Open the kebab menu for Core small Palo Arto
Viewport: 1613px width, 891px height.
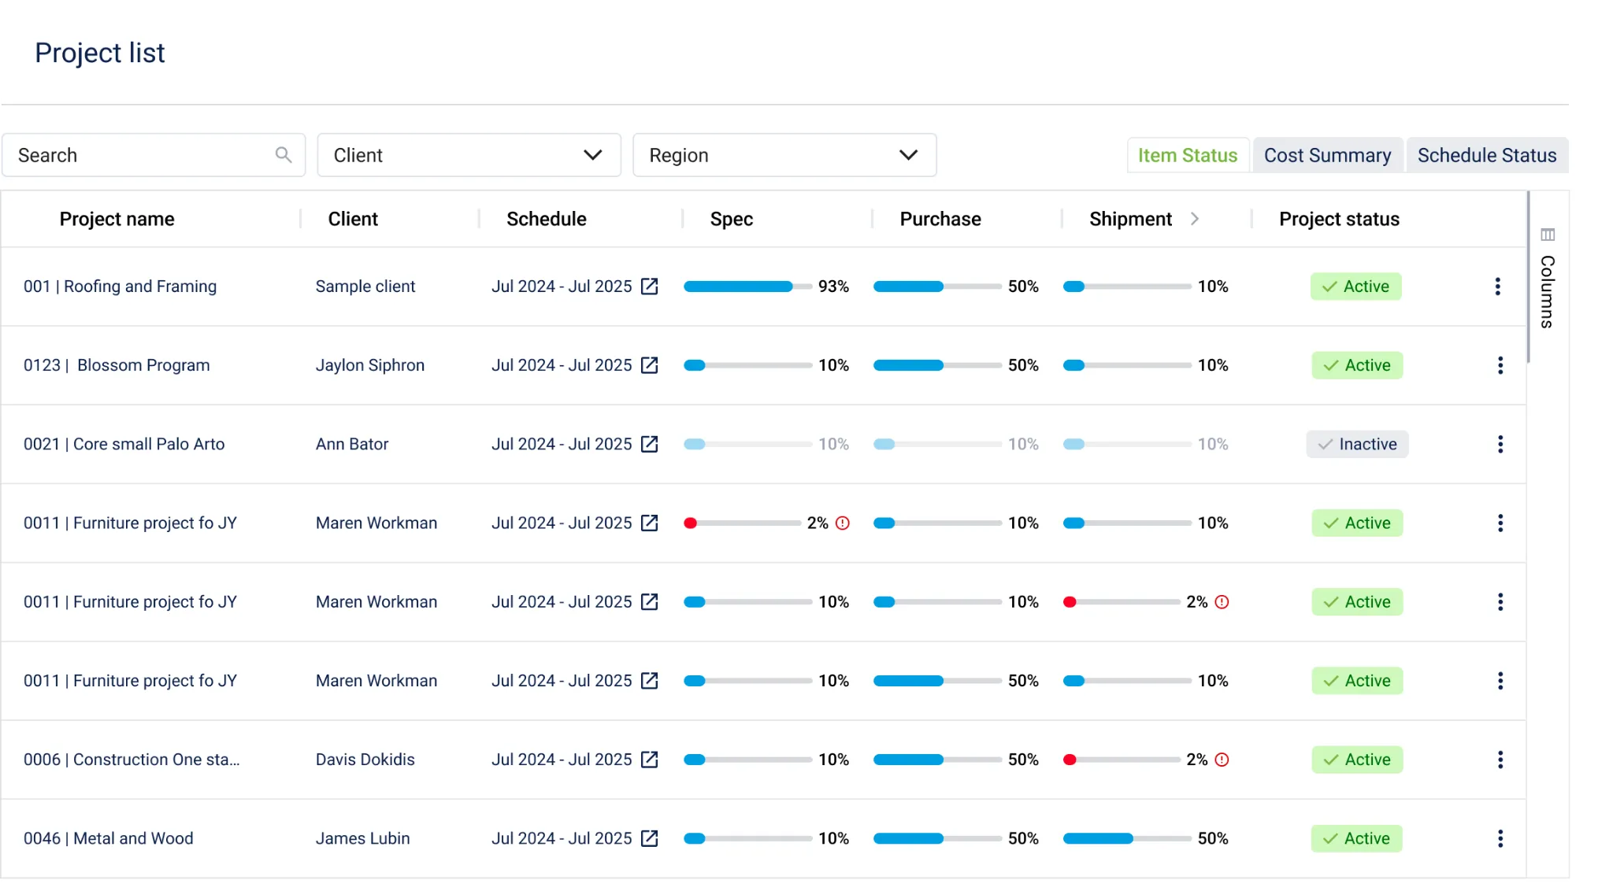(x=1500, y=444)
